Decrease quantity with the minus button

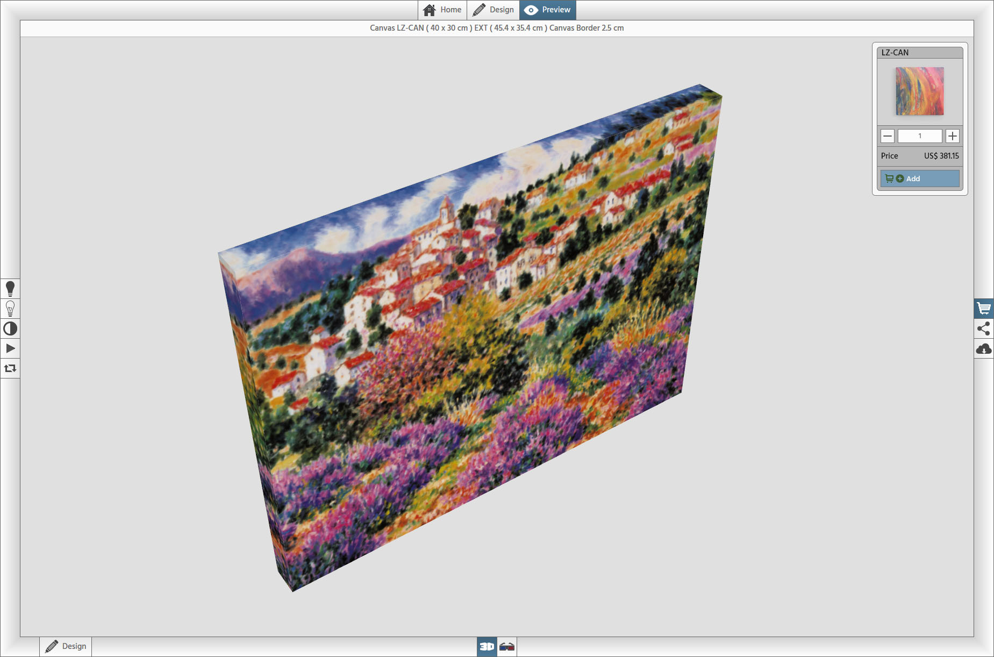pyautogui.click(x=888, y=136)
